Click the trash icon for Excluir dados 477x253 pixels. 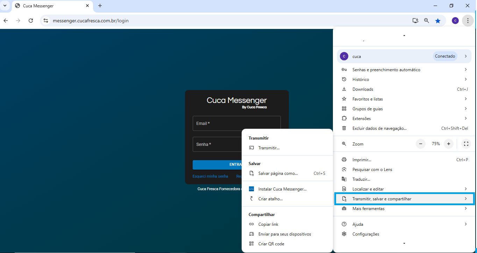pos(344,128)
